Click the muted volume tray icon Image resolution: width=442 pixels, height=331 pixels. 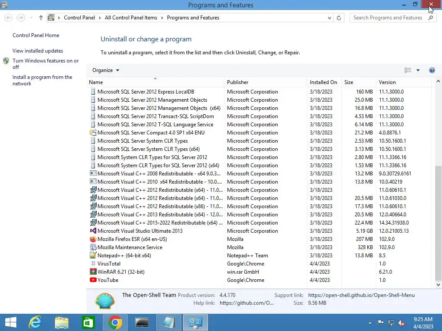tap(401, 323)
